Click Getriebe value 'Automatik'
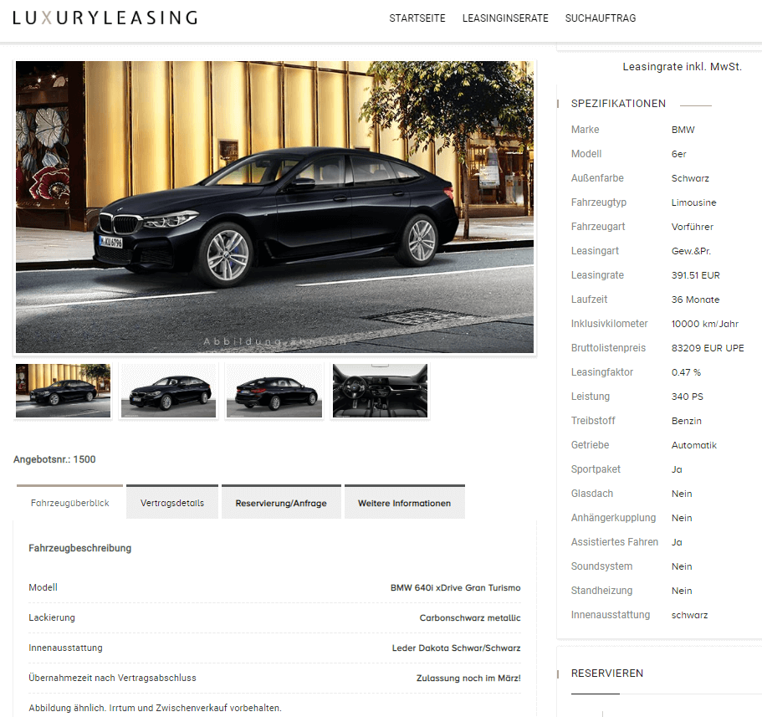This screenshot has width=762, height=717. [694, 446]
